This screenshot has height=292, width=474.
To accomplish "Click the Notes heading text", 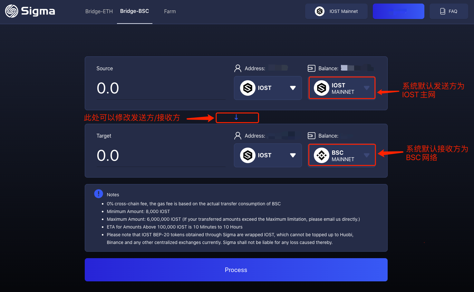I will coord(113,195).
